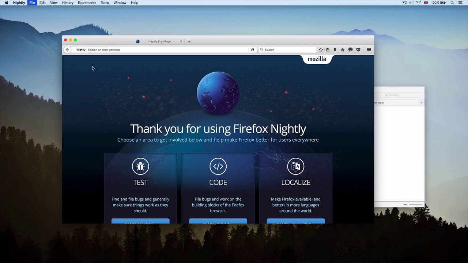Focus the Search or enter address field
The width and height of the screenshot is (468, 263).
(x=167, y=50)
